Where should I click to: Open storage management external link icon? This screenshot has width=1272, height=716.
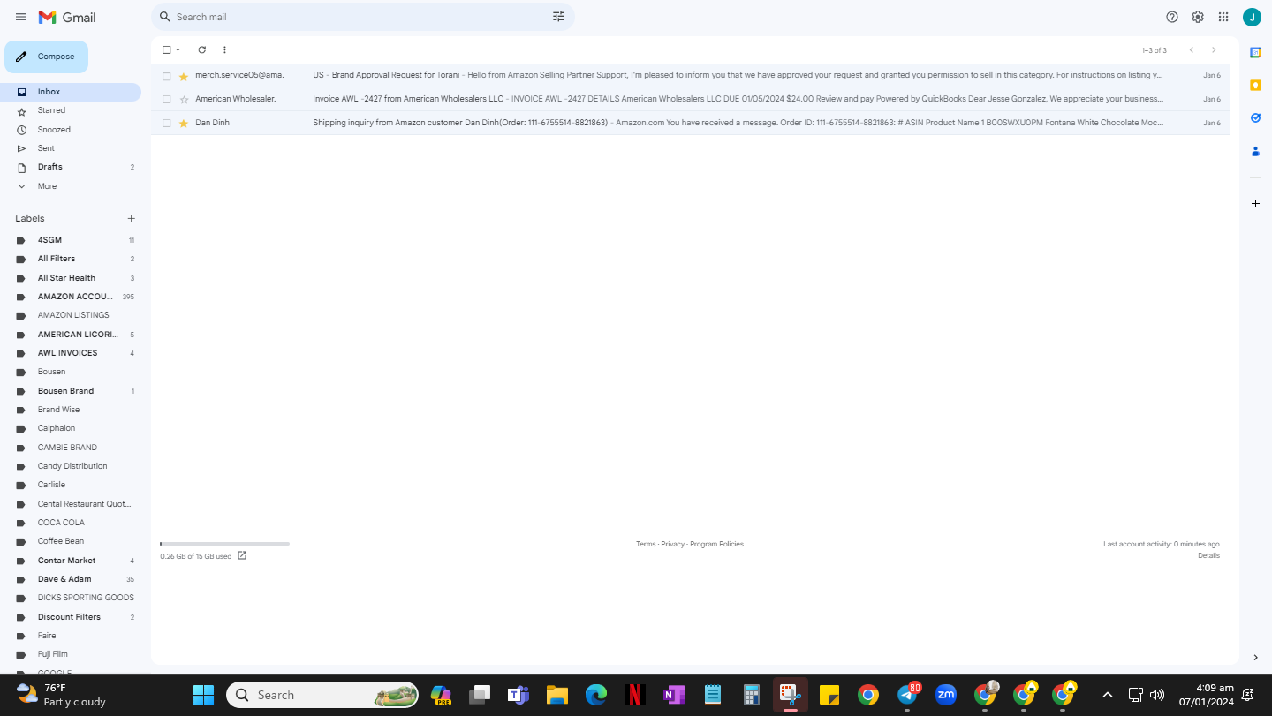[242, 555]
